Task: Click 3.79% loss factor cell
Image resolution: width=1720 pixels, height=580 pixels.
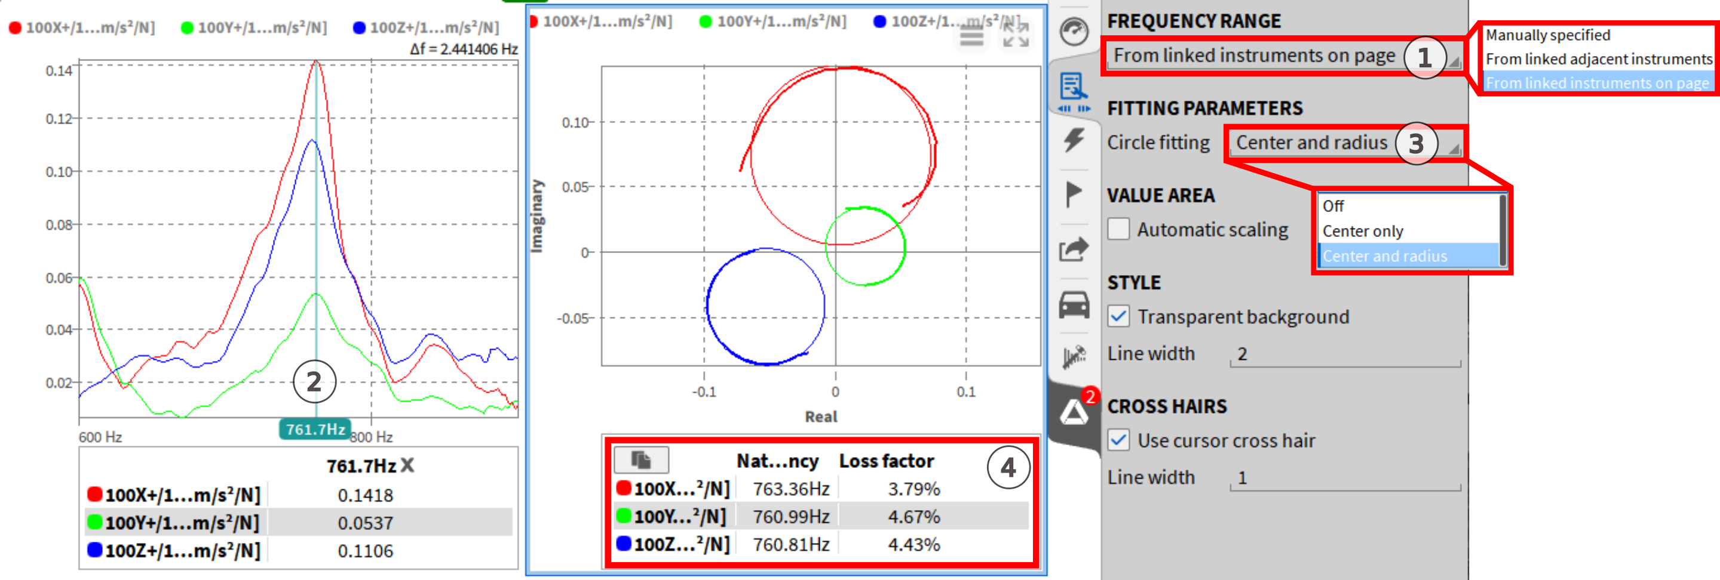Action: click(913, 489)
